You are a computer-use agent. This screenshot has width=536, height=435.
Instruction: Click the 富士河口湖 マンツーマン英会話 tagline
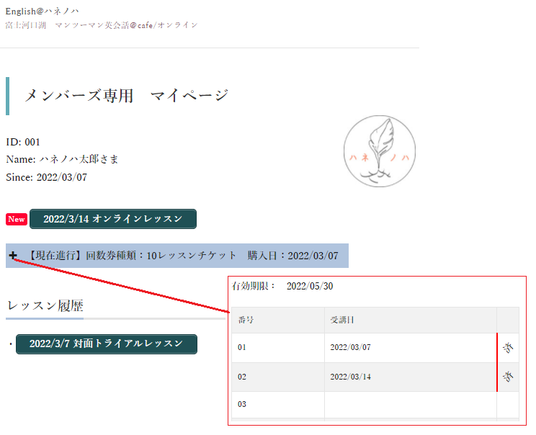click(101, 25)
